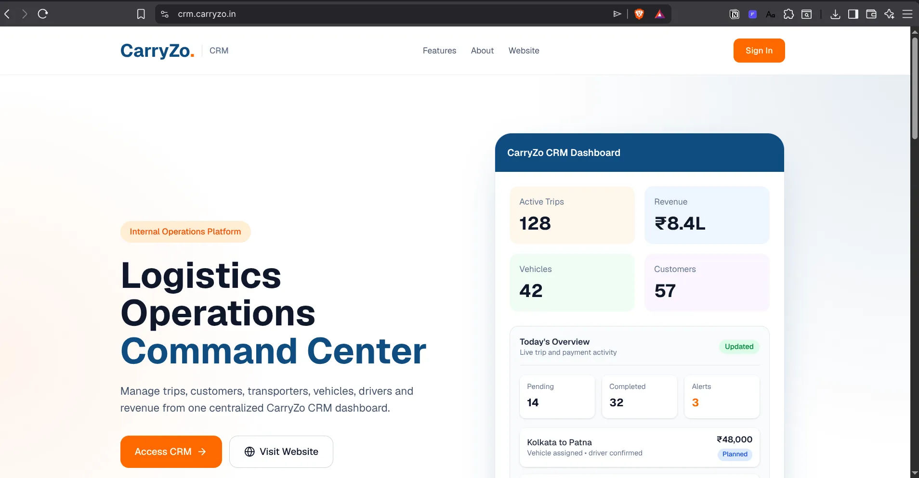919x478 pixels.
Task: Click the share/send icon in the address bar
Action: pyautogui.click(x=617, y=14)
